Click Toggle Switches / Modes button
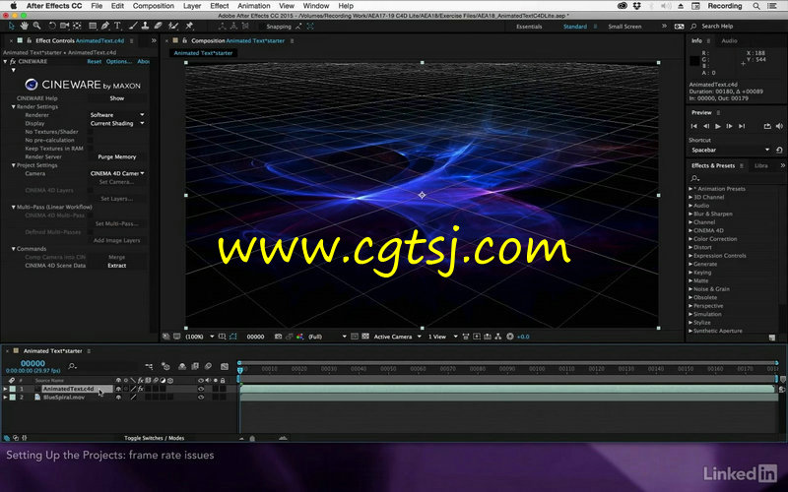 point(155,438)
